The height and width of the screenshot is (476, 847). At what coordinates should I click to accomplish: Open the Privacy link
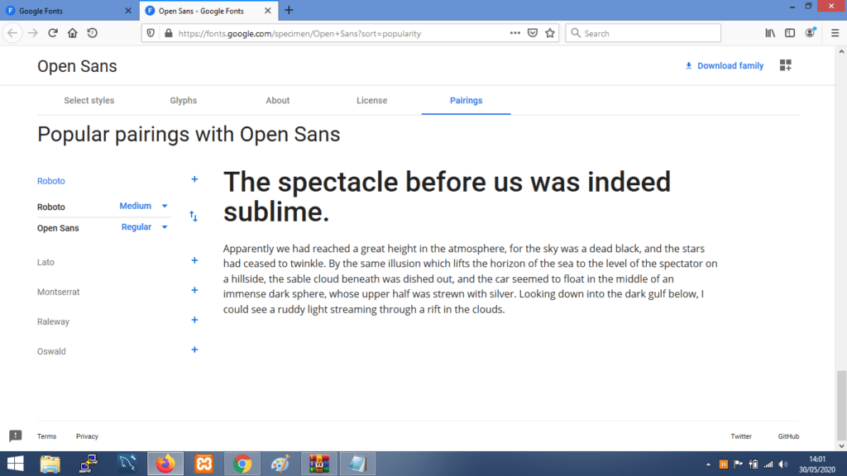[x=87, y=436]
